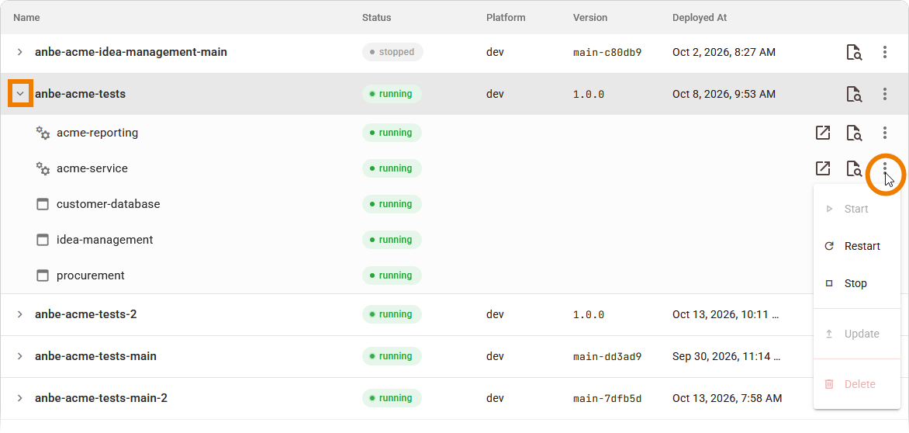Select acme-service service name
This screenshot has width=909, height=433.
[x=92, y=168]
